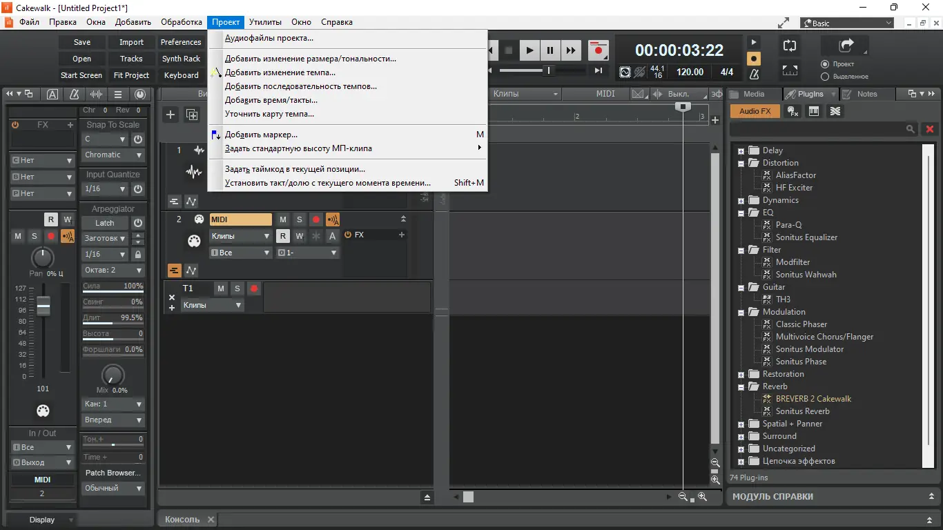Open the Input Quantize 1/16 dropdown
The image size is (943, 530).
click(105, 188)
